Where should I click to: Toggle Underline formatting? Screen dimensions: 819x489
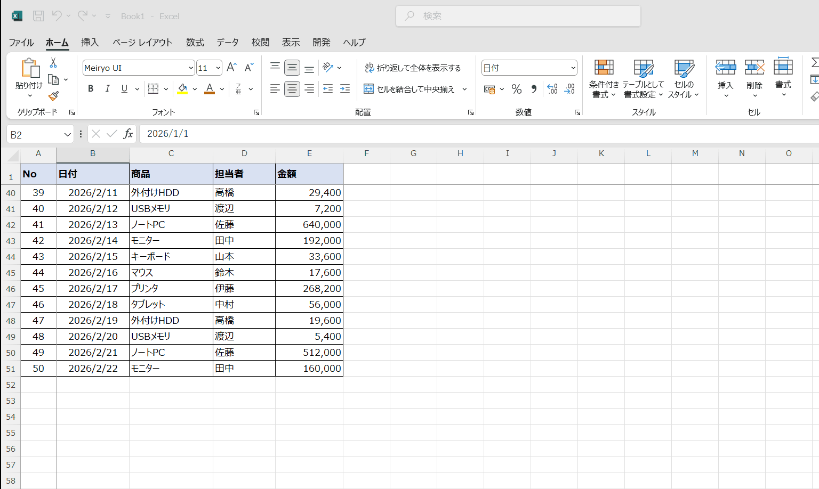pyautogui.click(x=124, y=89)
